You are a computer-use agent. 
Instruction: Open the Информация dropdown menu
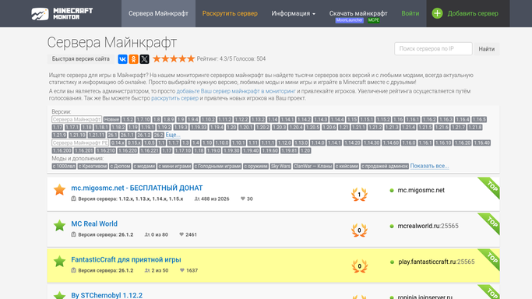click(x=293, y=13)
